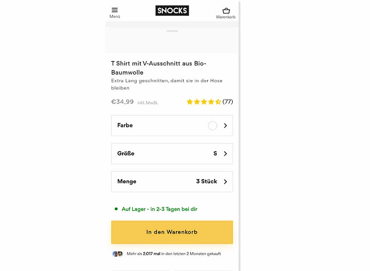The image size is (370, 271).
Task: Tap the Menü text label
Action: [x=115, y=17]
